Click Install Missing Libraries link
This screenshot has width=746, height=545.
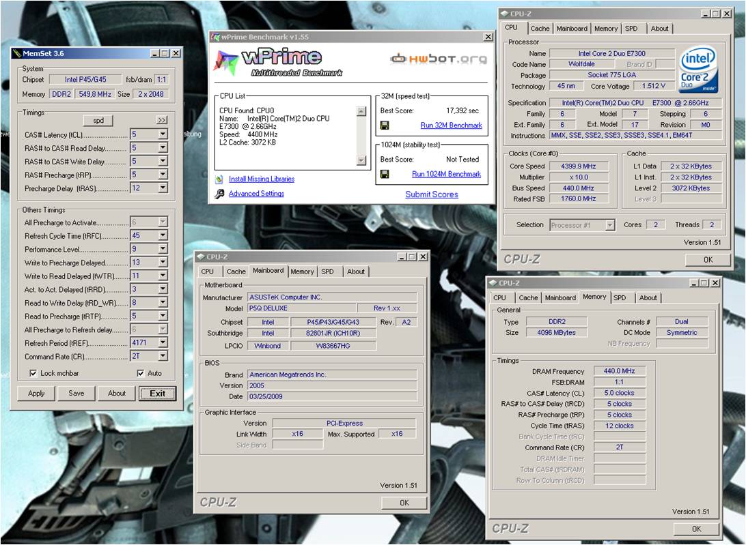tap(262, 179)
